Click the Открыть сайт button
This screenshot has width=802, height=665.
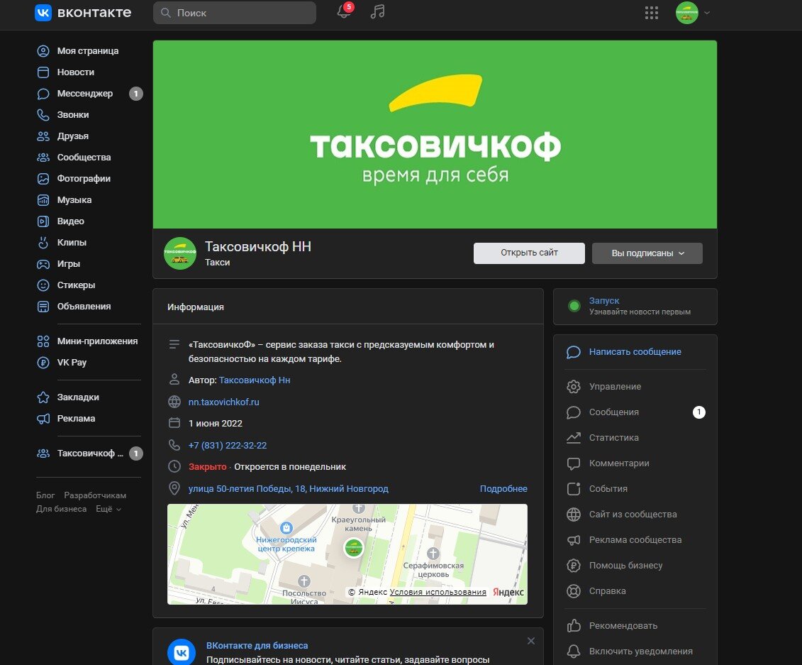pos(528,253)
